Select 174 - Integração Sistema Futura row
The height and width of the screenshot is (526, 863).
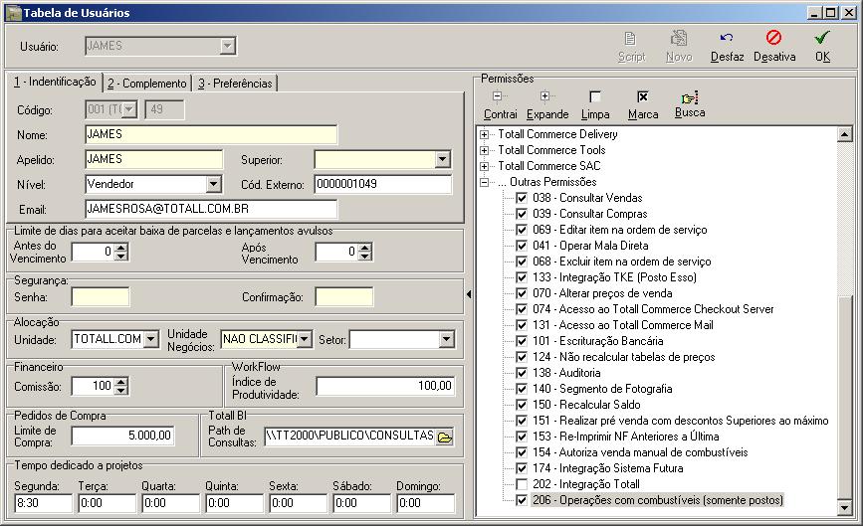point(607,468)
